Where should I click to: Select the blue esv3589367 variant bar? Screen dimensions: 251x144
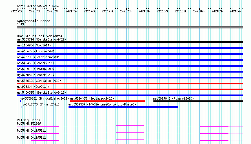[124, 107]
